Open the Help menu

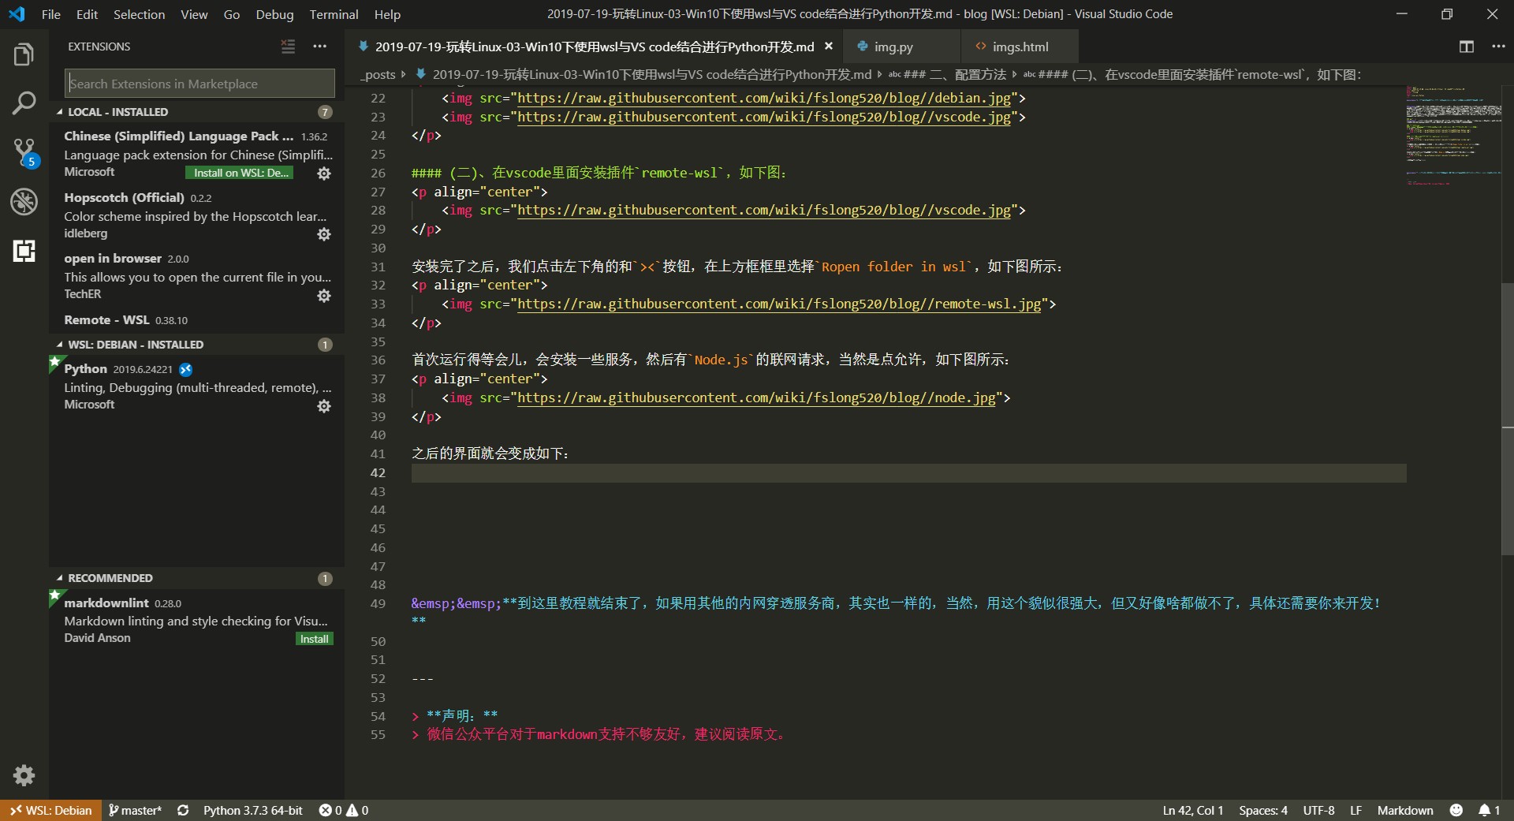[x=387, y=14]
